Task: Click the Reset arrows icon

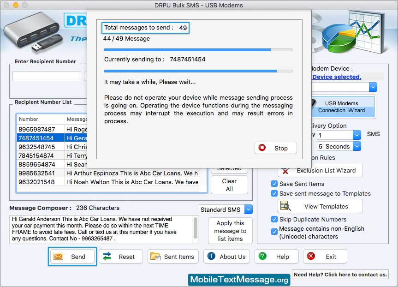Action: click(107, 256)
